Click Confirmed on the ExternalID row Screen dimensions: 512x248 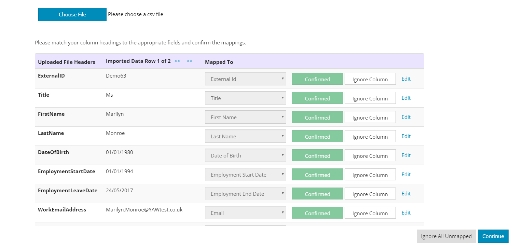point(317,79)
